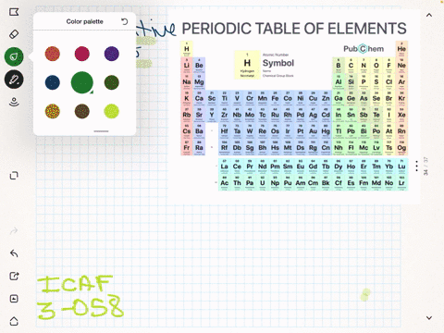Choose the dark olive green swatch
444x333 pixels.
click(112, 82)
